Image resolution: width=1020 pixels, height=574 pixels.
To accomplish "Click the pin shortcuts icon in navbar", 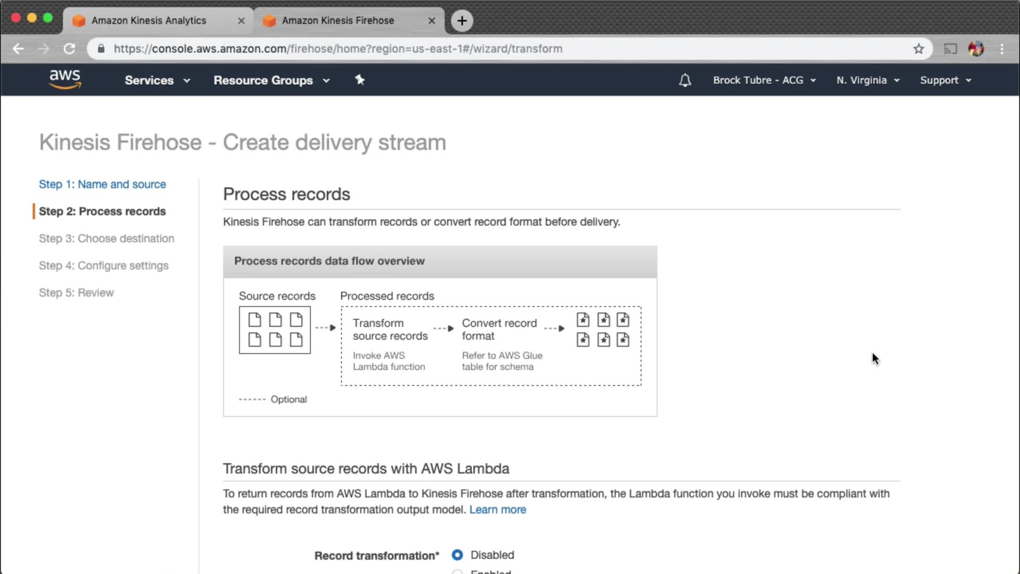I will point(360,80).
